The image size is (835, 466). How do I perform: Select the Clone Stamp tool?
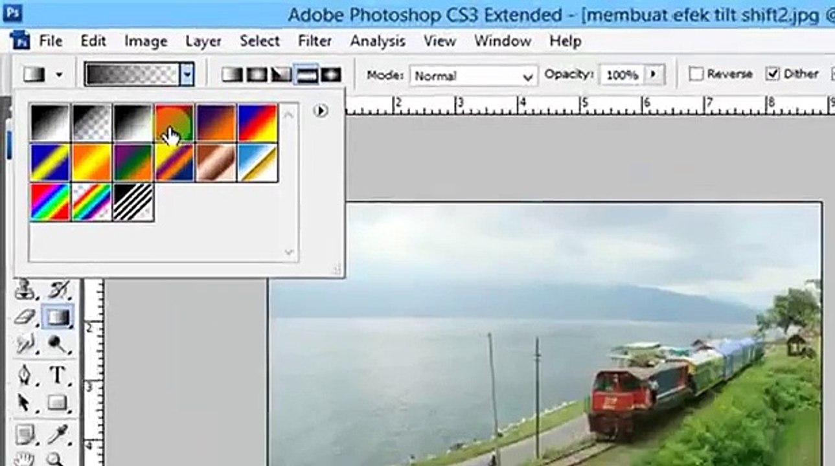coord(25,289)
